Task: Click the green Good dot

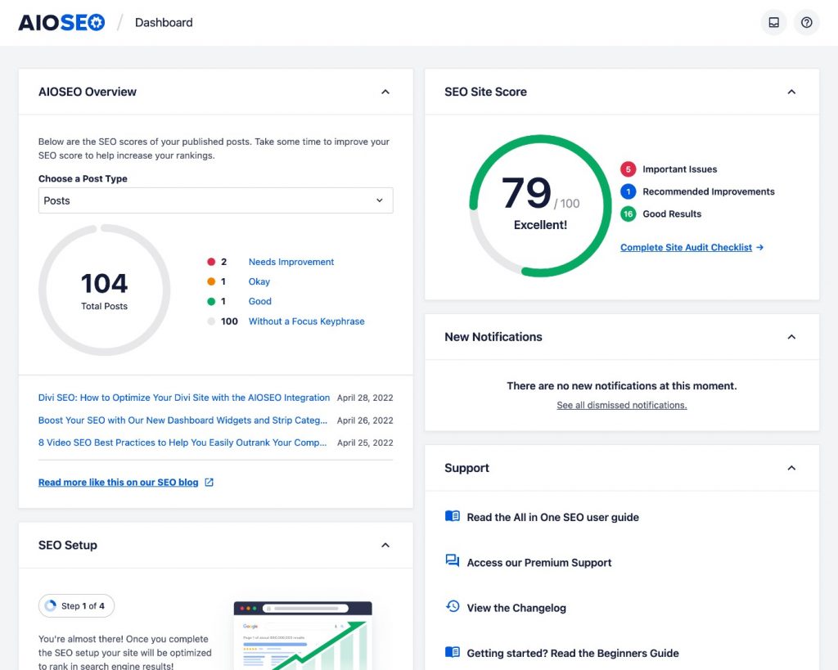Action: coord(211,301)
